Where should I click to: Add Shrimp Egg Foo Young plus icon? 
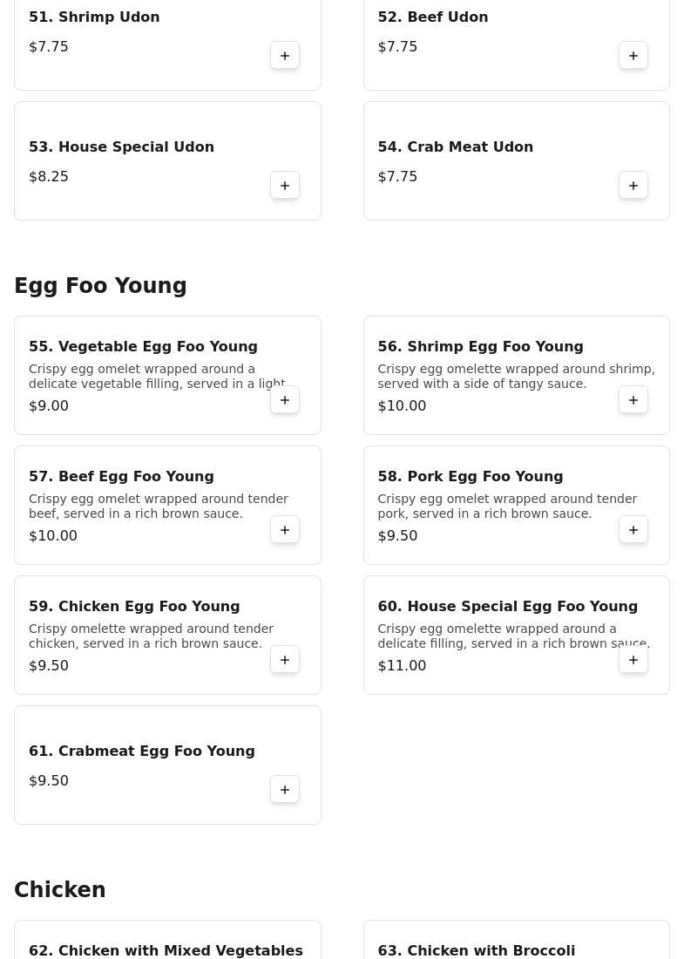tap(633, 400)
